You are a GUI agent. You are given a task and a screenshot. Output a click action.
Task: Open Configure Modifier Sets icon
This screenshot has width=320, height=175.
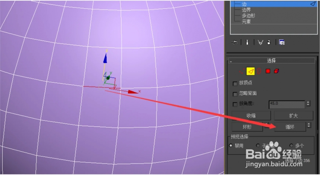click(x=282, y=42)
